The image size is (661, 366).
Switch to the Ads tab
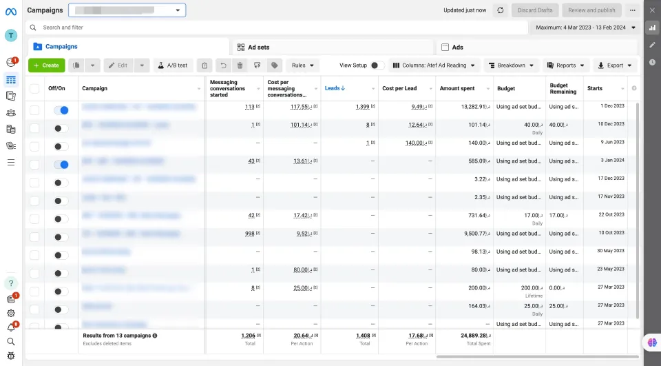click(x=537, y=48)
